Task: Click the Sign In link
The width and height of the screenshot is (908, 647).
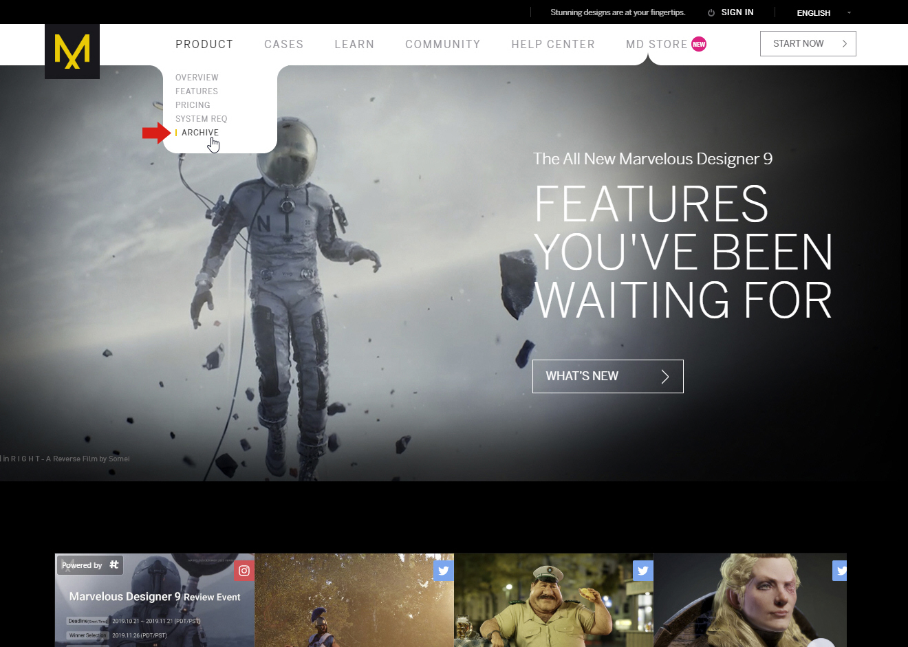Action: pos(737,12)
